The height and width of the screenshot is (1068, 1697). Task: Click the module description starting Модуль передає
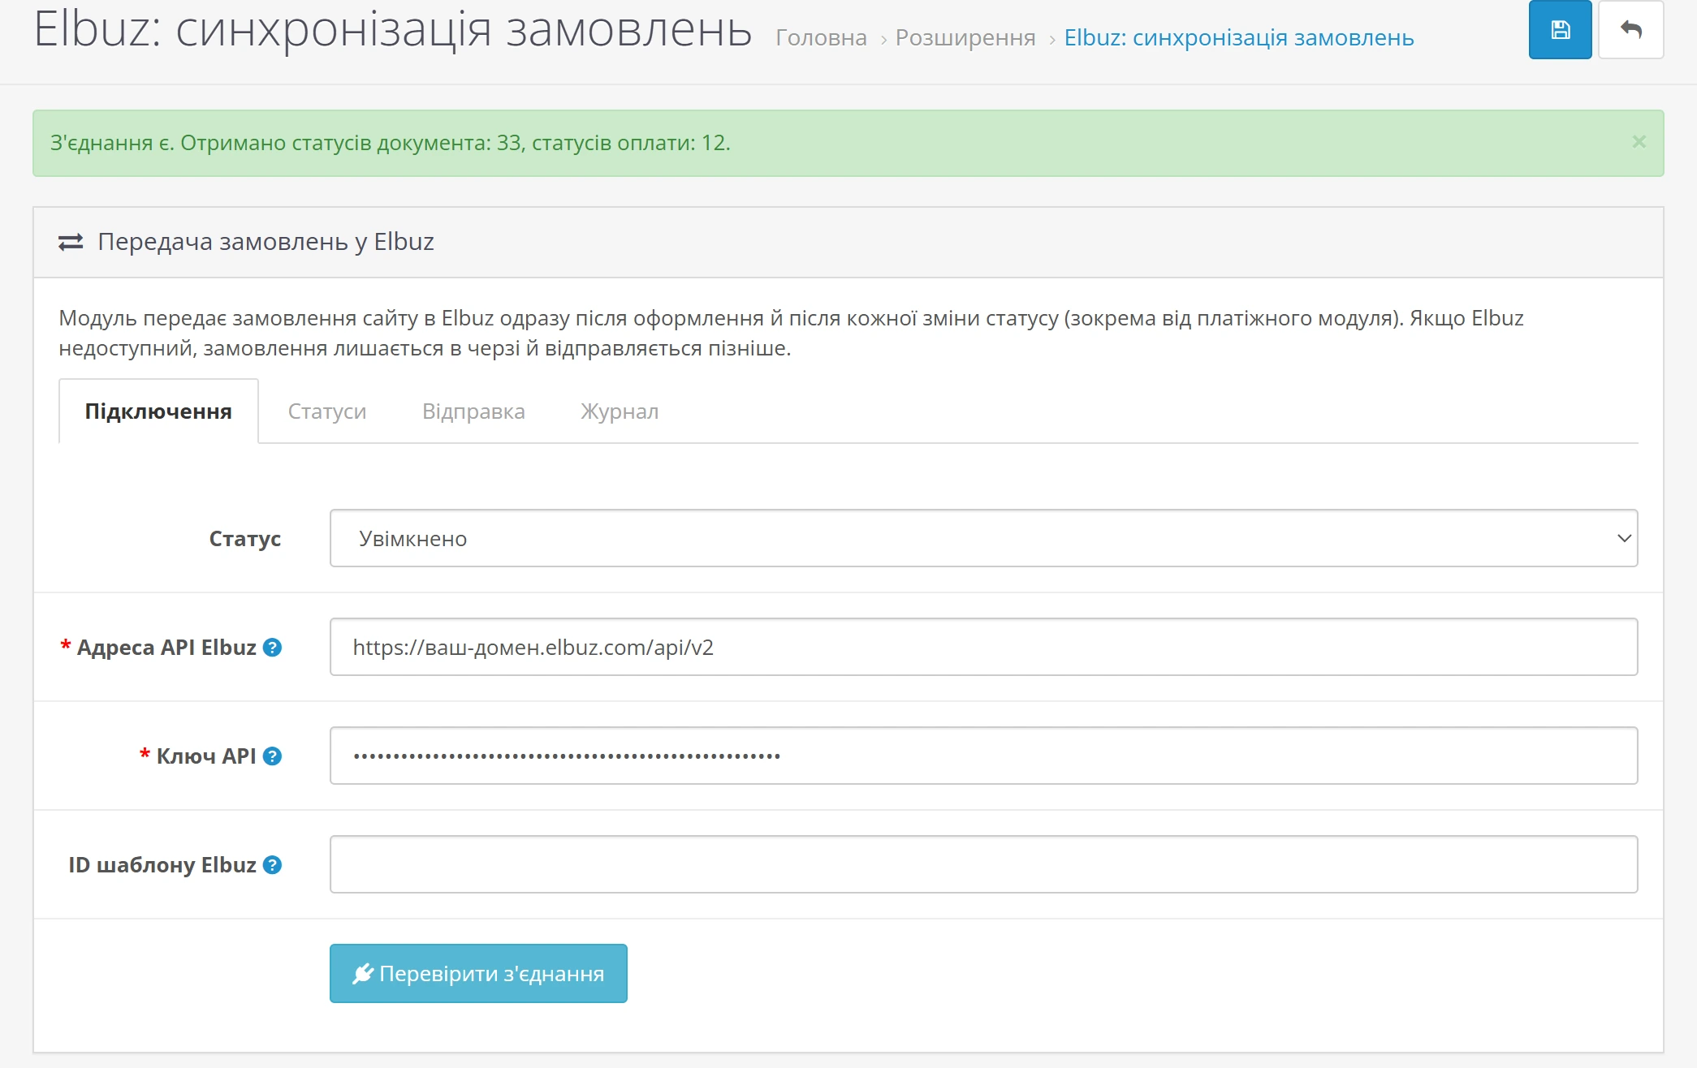click(x=791, y=333)
